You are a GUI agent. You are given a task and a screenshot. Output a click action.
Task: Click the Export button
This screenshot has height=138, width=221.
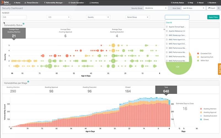coord(212,8)
